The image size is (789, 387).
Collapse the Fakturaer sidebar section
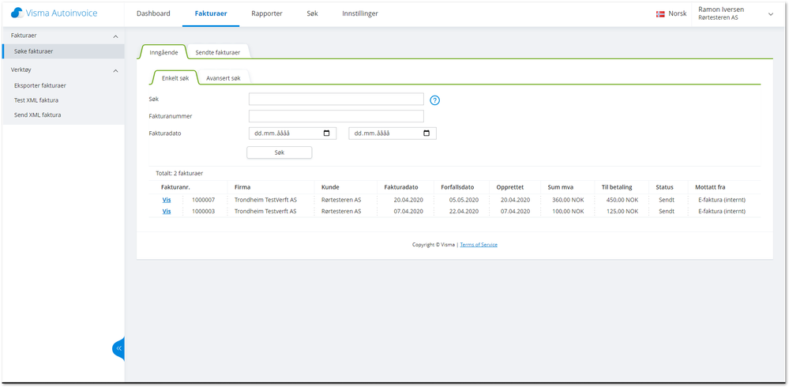coord(115,37)
